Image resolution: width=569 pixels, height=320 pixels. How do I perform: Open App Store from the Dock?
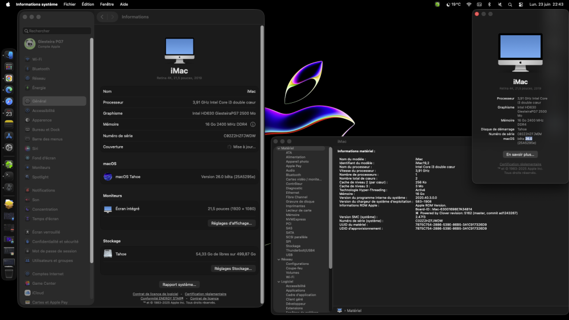(x=9, y=136)
